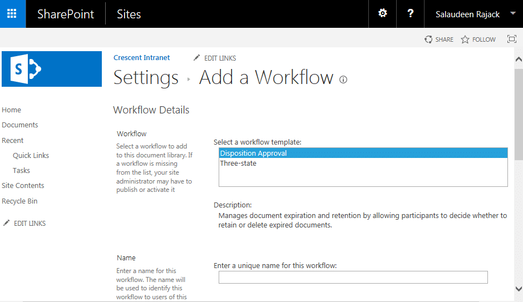The height and width of the screenshot is (302, 523).
Task: Click the SharePoint site logo
Action: tap(52, 69)
